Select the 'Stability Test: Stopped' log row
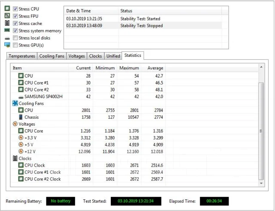Image resolution: width=275 pixels, height=211 pixels. coord(143,26)
